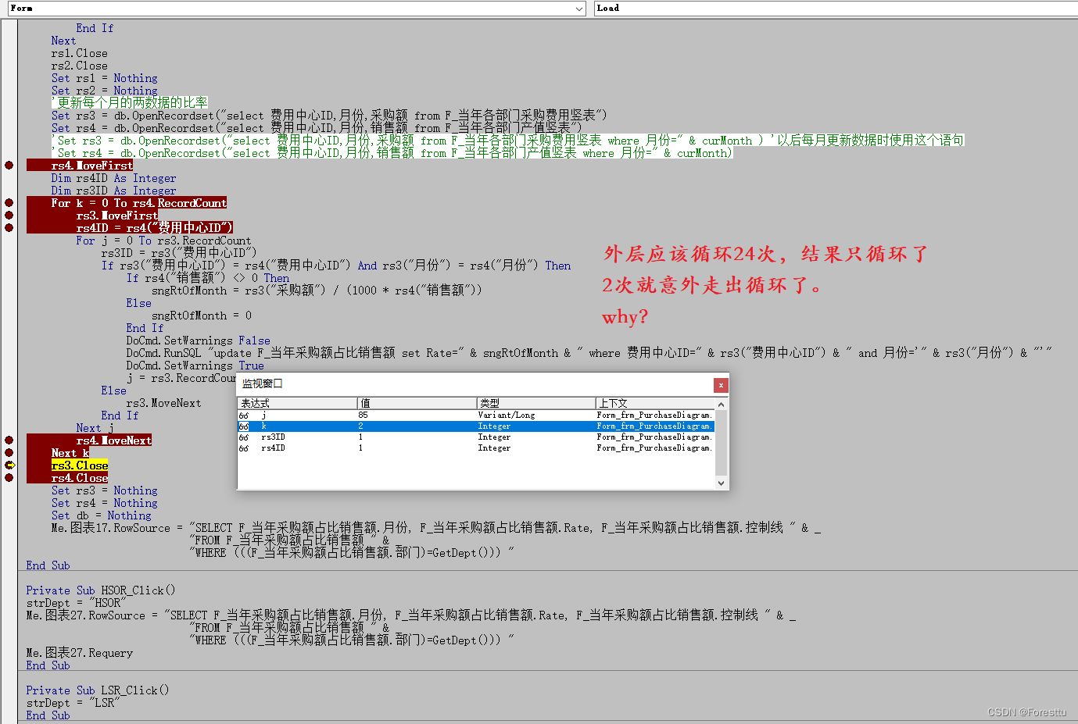Click the breakpoint dot next to For k loop

(9, 202)
